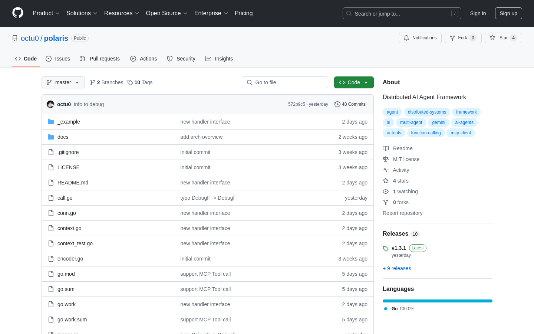Image resolution: width=534 pixels, height=334 pixels.
Task: Open the 2 Branches list
Action: (107, 82)
